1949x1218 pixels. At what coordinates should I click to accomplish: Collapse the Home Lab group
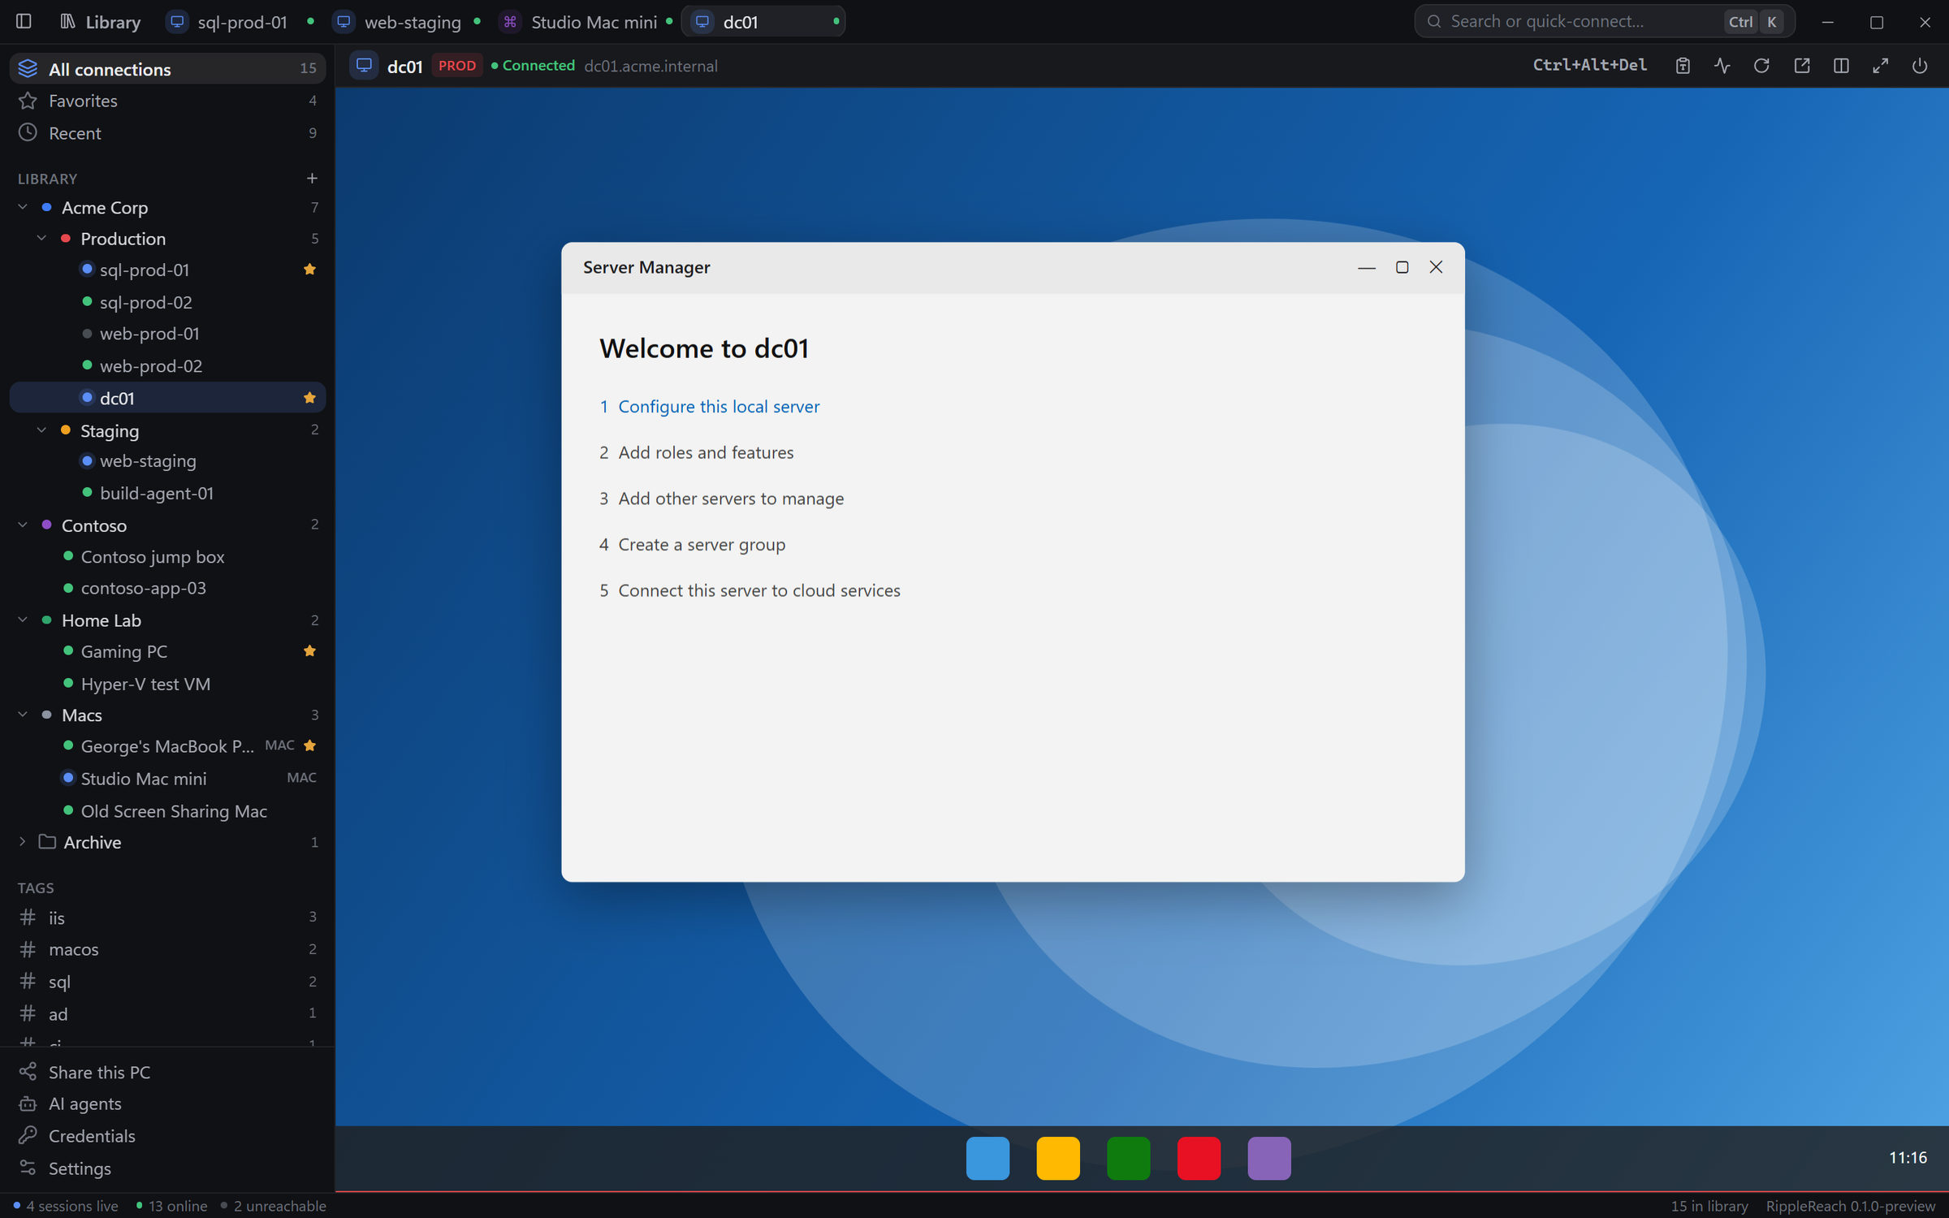[23, 620]
